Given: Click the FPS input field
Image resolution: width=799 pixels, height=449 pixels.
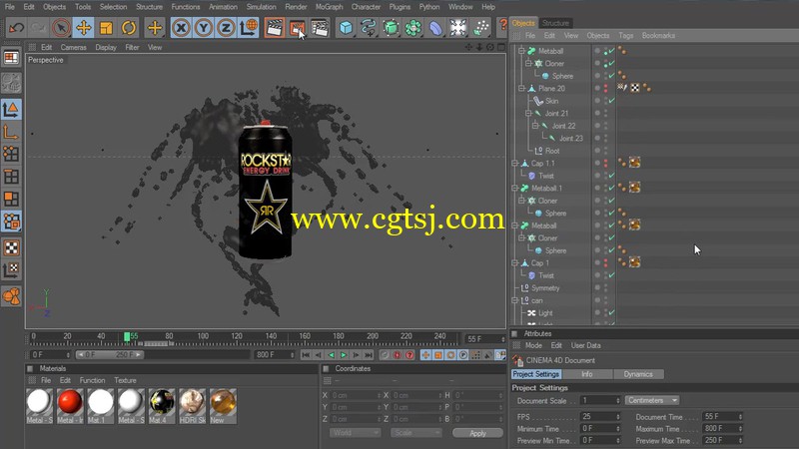Looking at the screenshot, I should click(x=601, y=416).
